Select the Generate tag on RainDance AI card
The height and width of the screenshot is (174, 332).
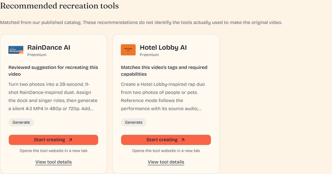pos(21,122)
